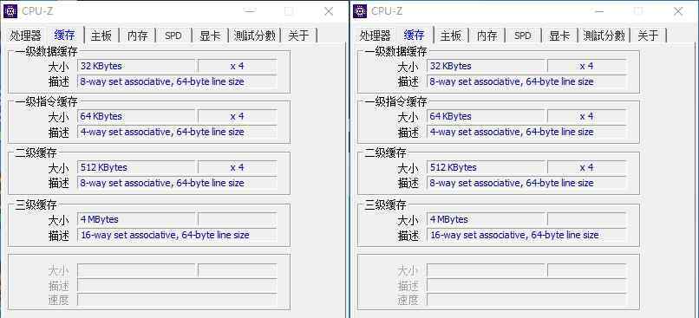Click the CPU-Z app icon in right window

pos(360,11)
